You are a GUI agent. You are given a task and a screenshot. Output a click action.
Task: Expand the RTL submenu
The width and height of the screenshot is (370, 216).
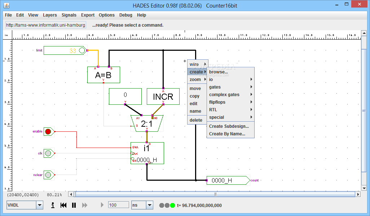[230, 110]
